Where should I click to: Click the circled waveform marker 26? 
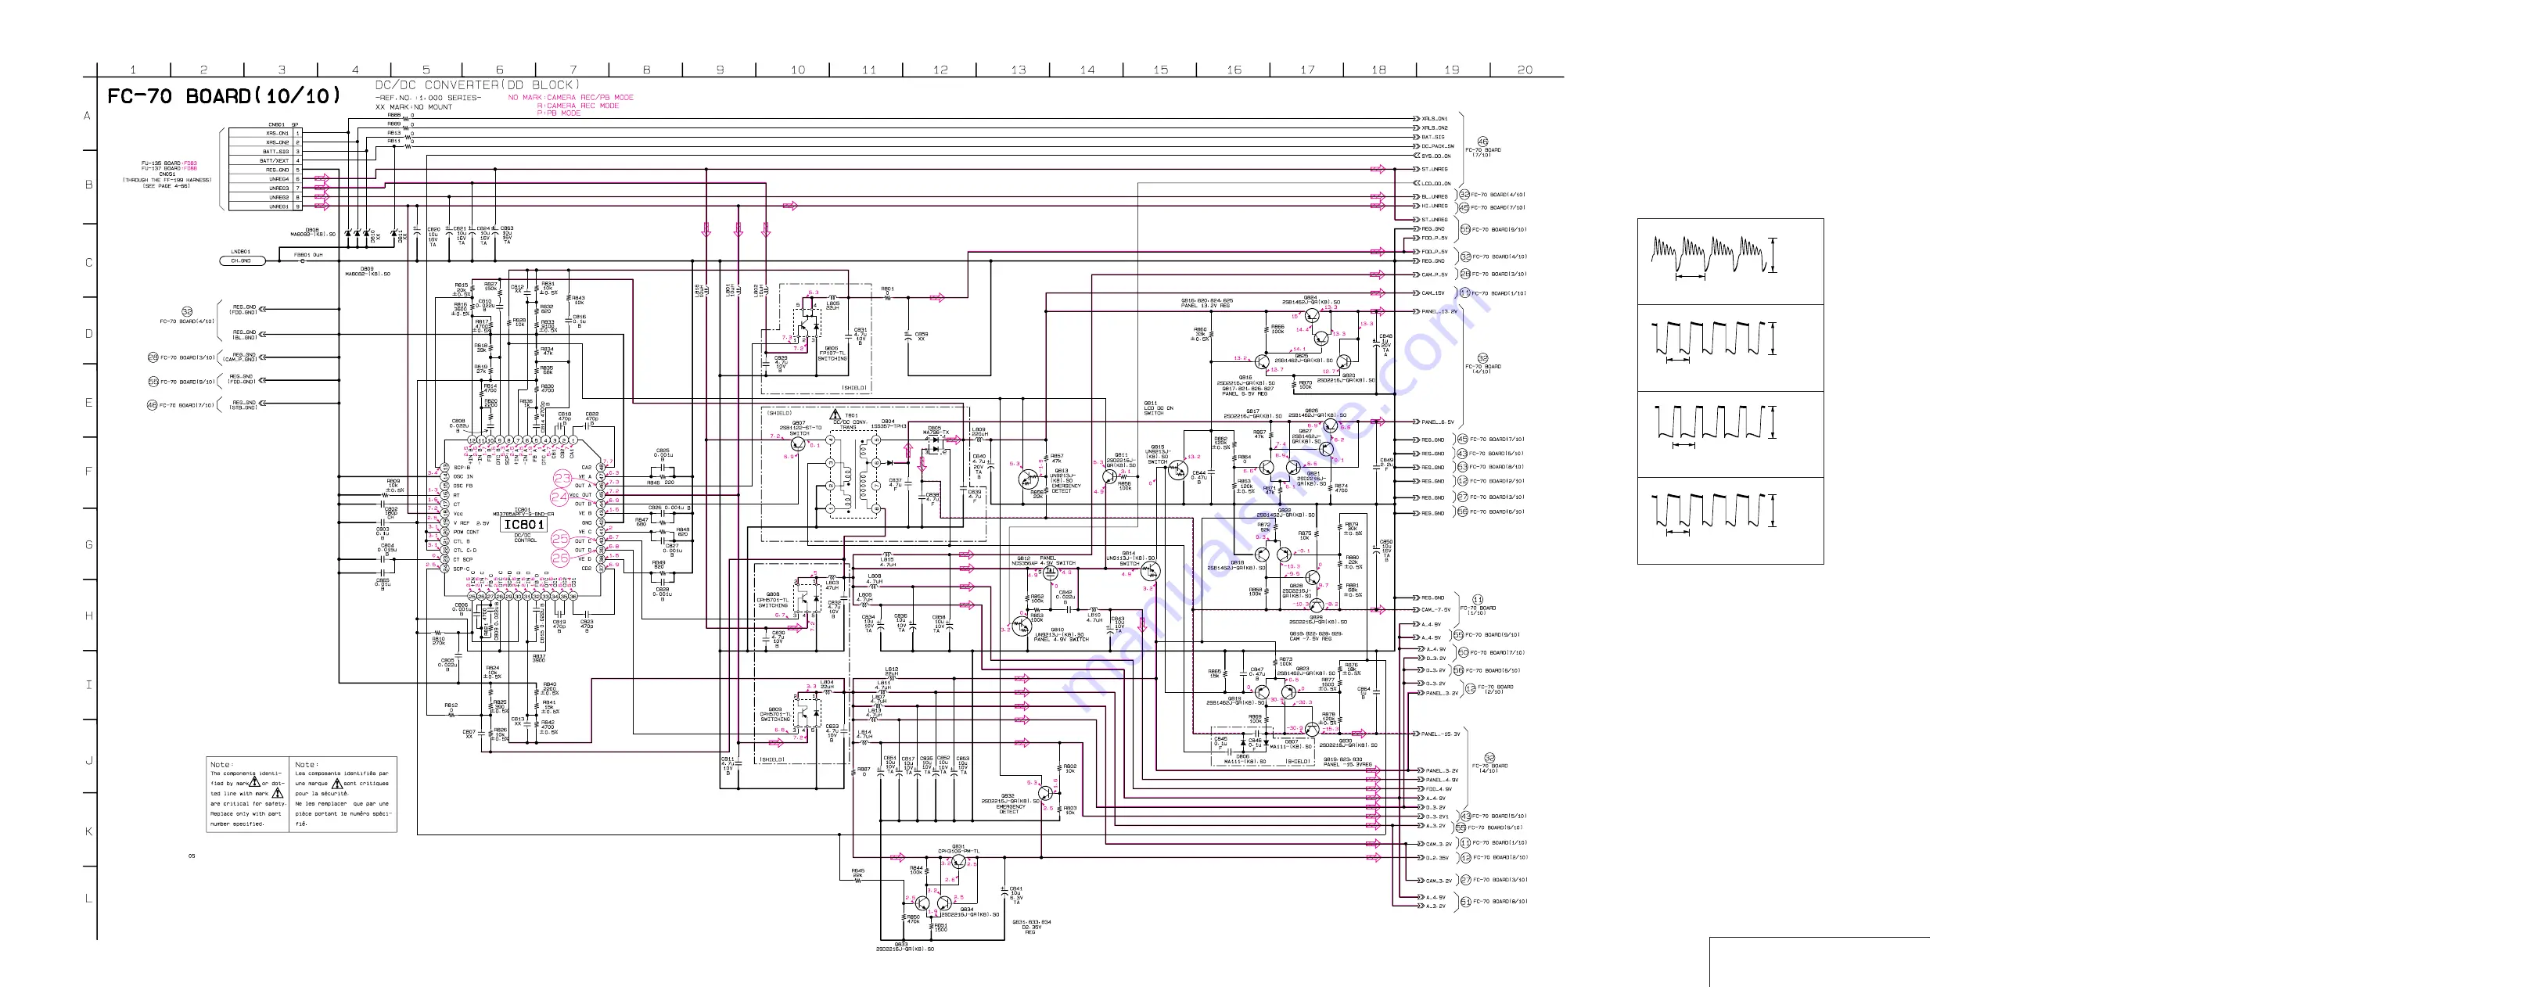click(561, 558)
